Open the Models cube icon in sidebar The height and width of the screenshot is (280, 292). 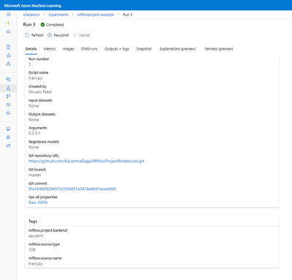(9, 105)
